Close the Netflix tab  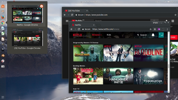tap(94, 25)
